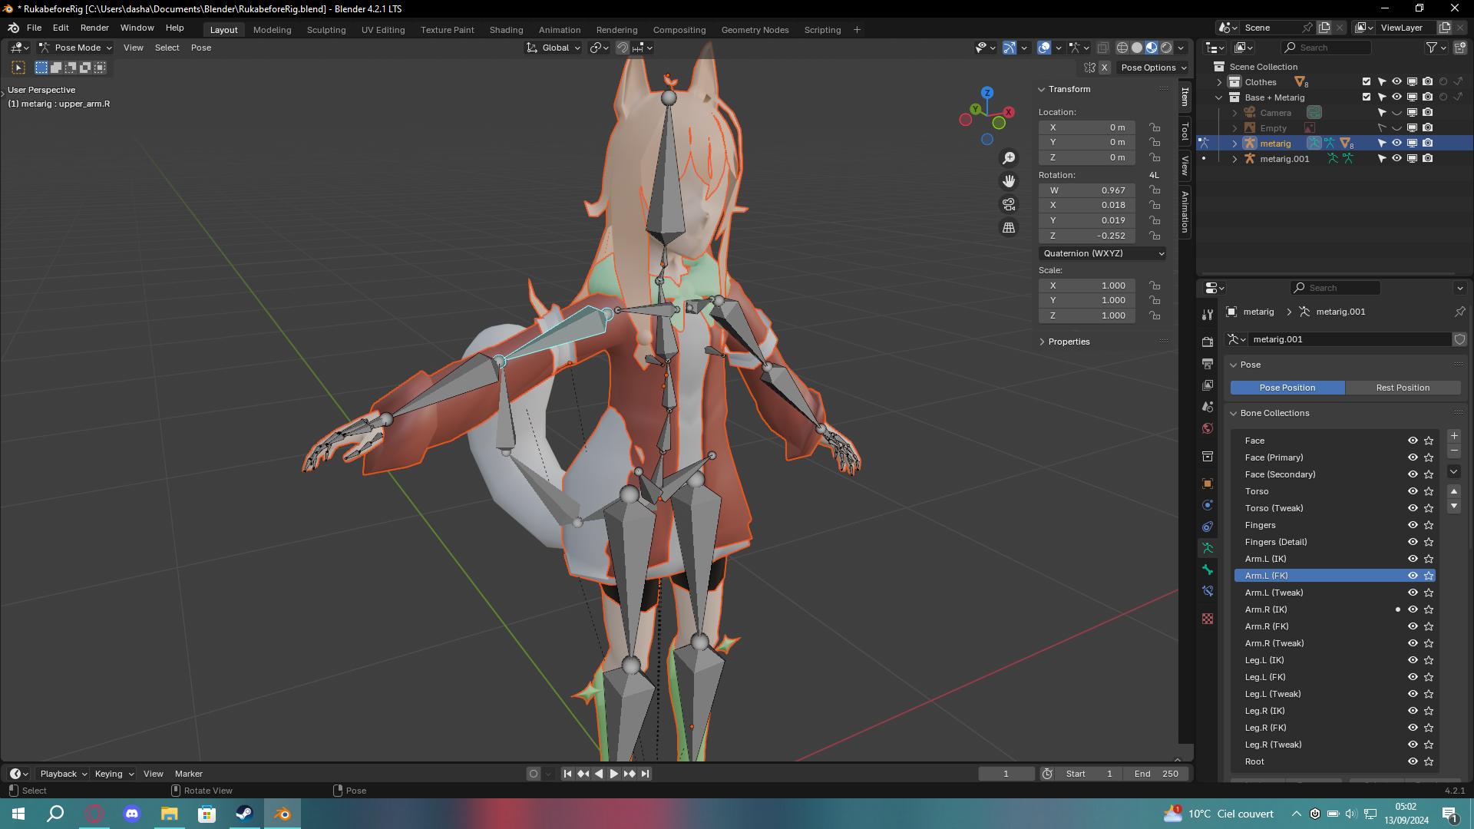The width and height of the screenshot is (1474, 829).
Task: Click the zoom magnifier viewport gizmo
Action: [1009, 158]
